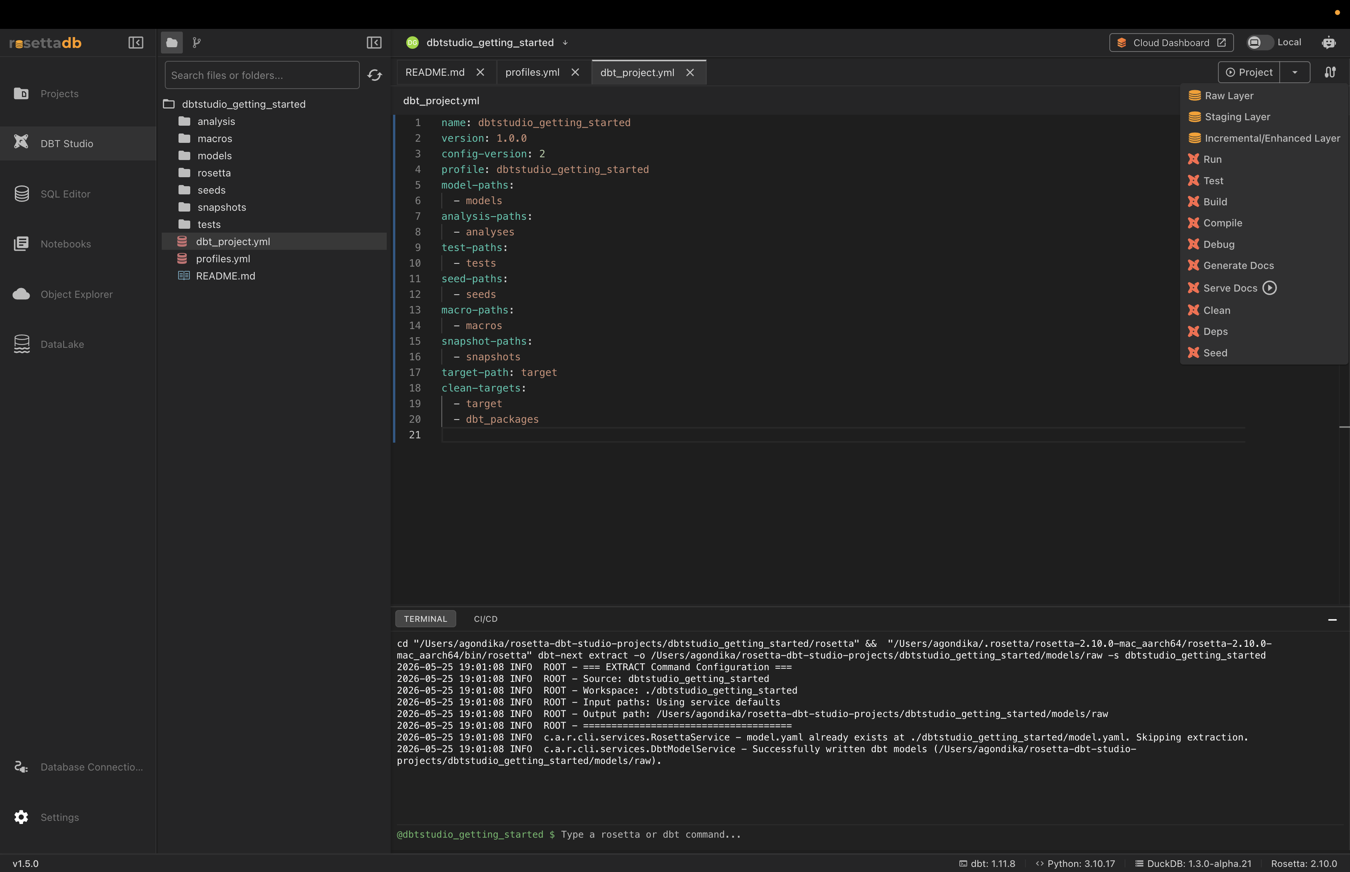Viewport: 1350px width, 872px height.
Task: Open the Project run dropdown arrow
Action: coord(1295,72)
